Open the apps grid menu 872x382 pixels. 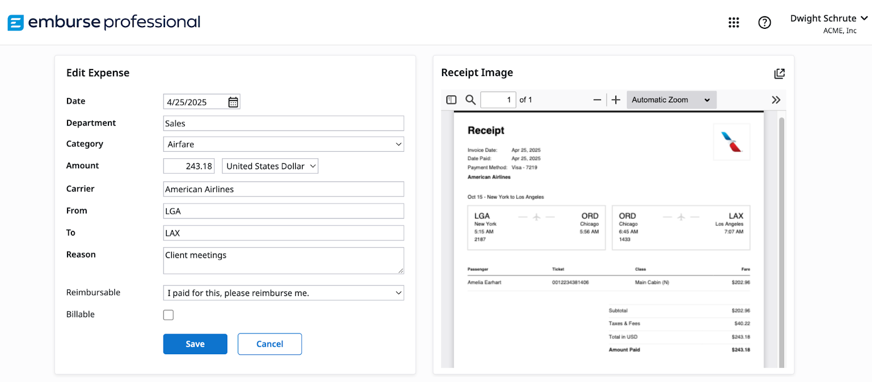[734, 22]
